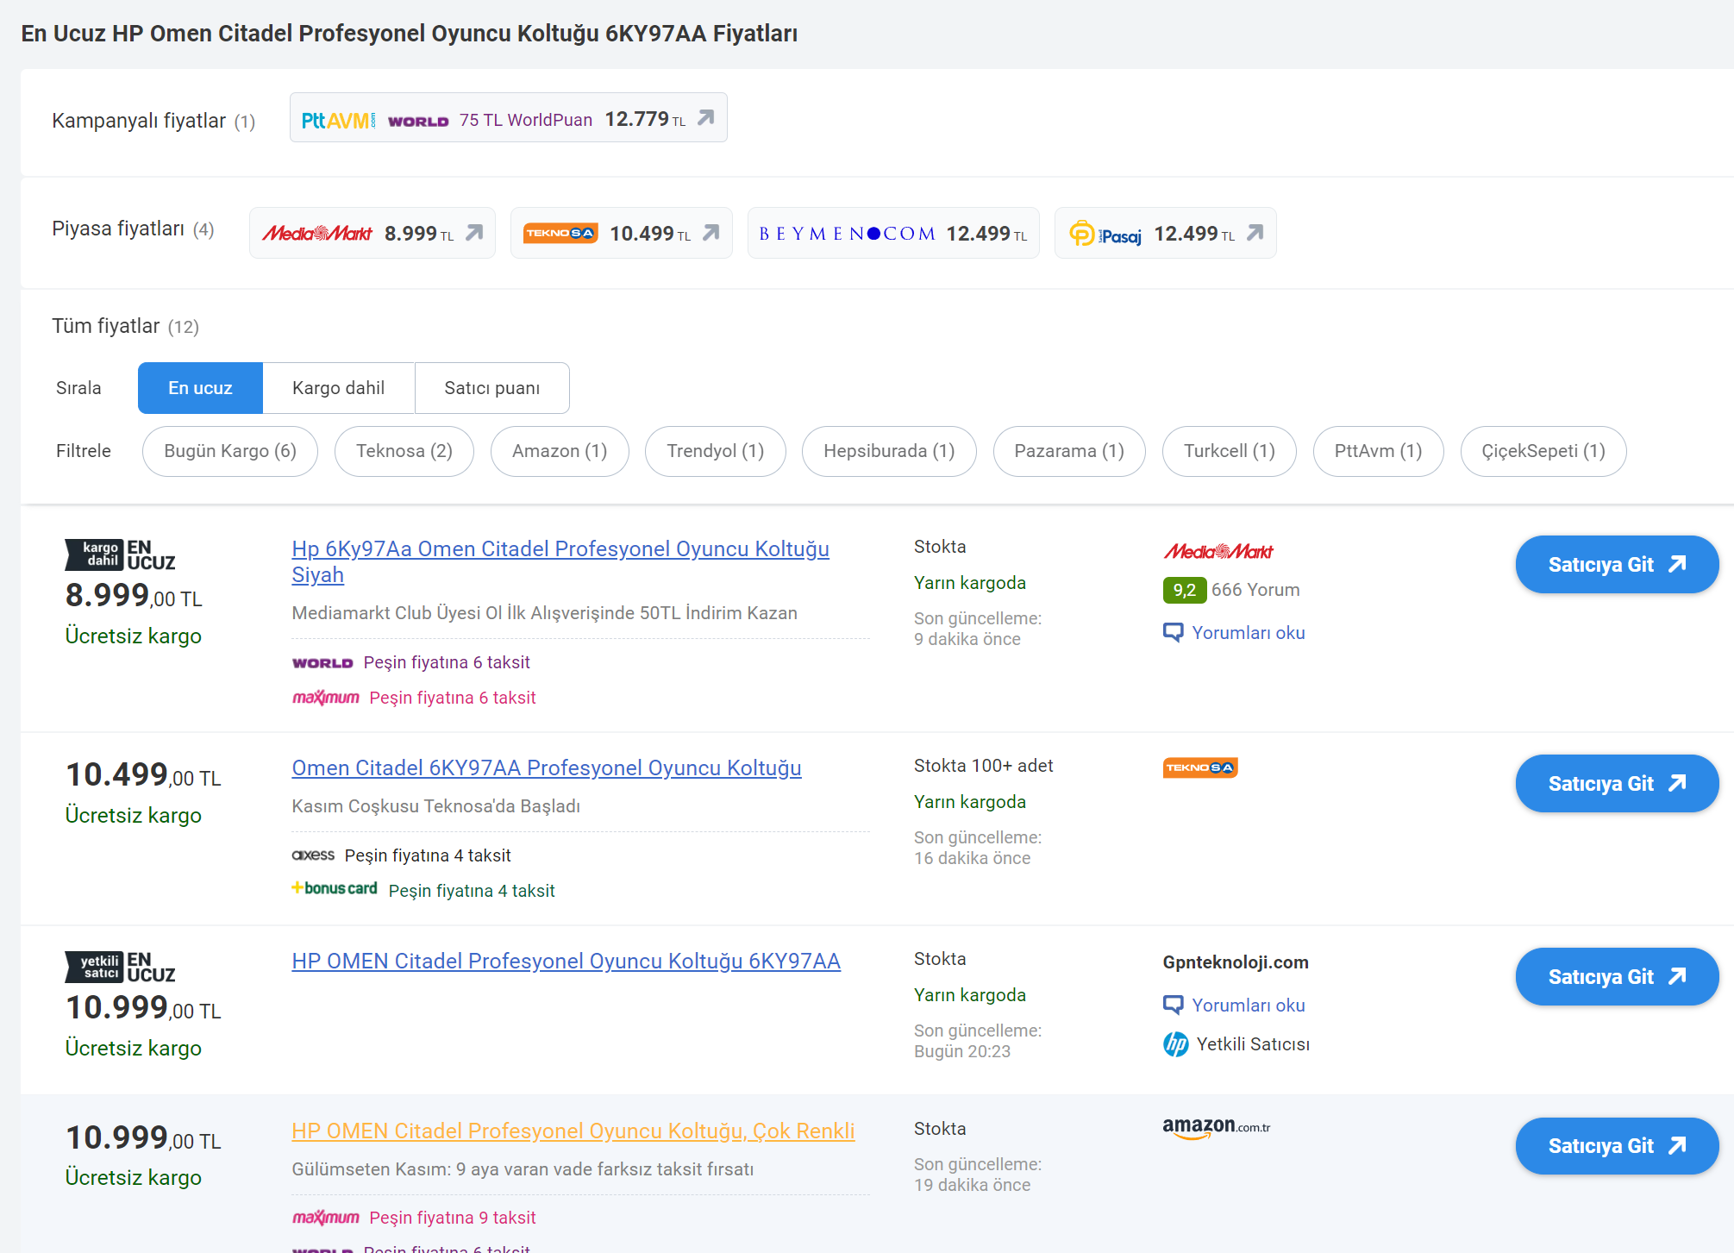Click the Teknosa logo in market prices

tap(560, 233)
